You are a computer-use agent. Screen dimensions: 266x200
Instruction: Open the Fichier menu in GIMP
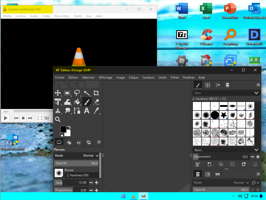(60, 78)
